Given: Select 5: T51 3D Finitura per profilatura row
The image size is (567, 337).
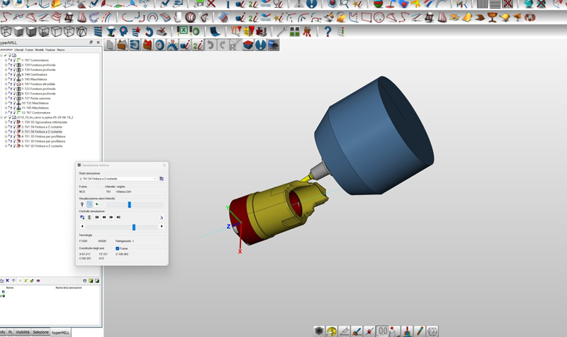Looking at the screenshot, I should click(x=43, y=141).
